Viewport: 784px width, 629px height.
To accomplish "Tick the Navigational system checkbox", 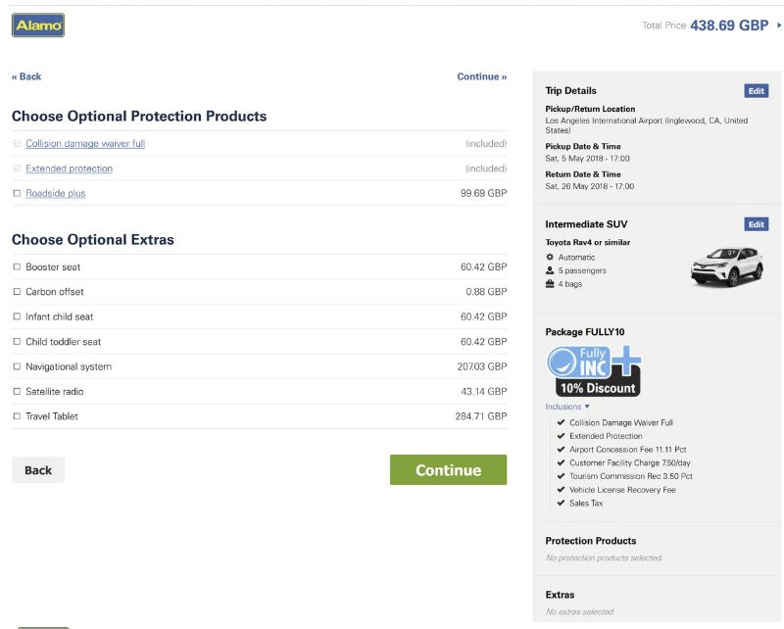I will (x=17, y=366).
